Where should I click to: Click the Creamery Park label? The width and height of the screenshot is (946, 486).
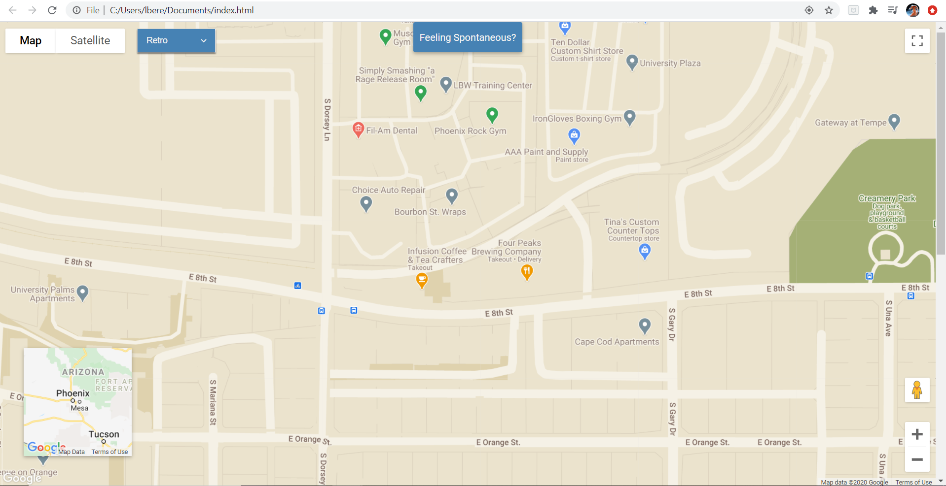click(887, 198)
